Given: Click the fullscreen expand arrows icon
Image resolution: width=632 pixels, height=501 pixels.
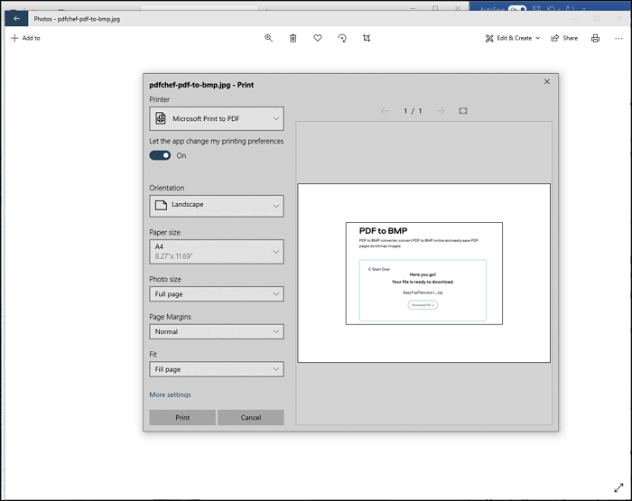Looking at the screenshot, I should (618, 487).
